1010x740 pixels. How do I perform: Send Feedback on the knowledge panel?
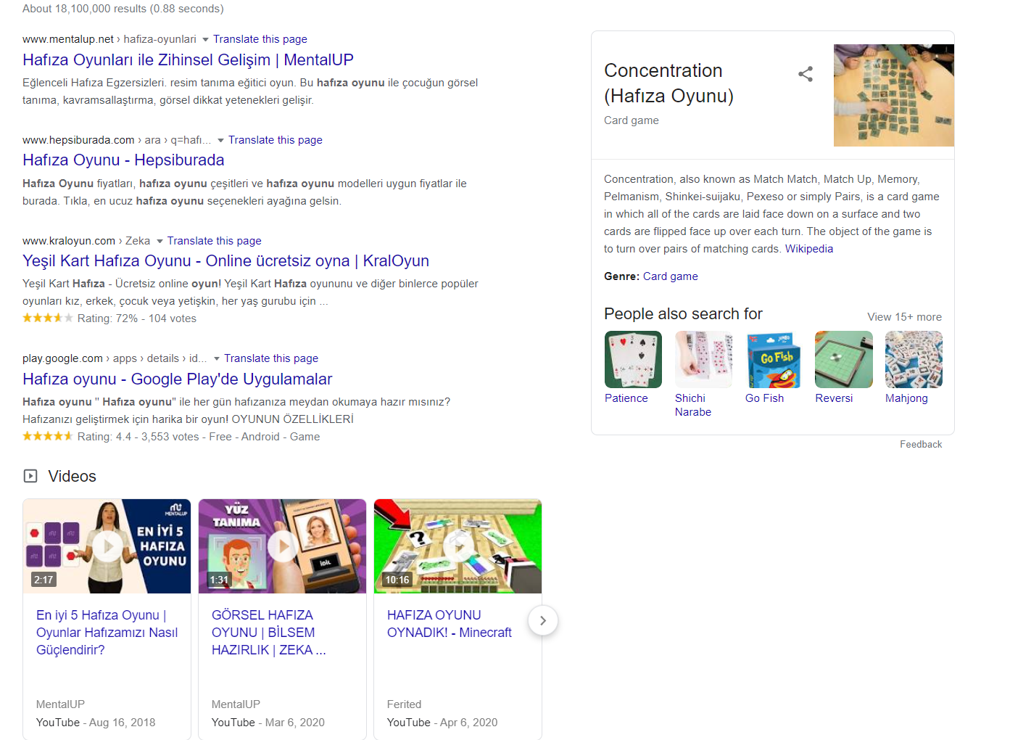(x=921, y=445)
